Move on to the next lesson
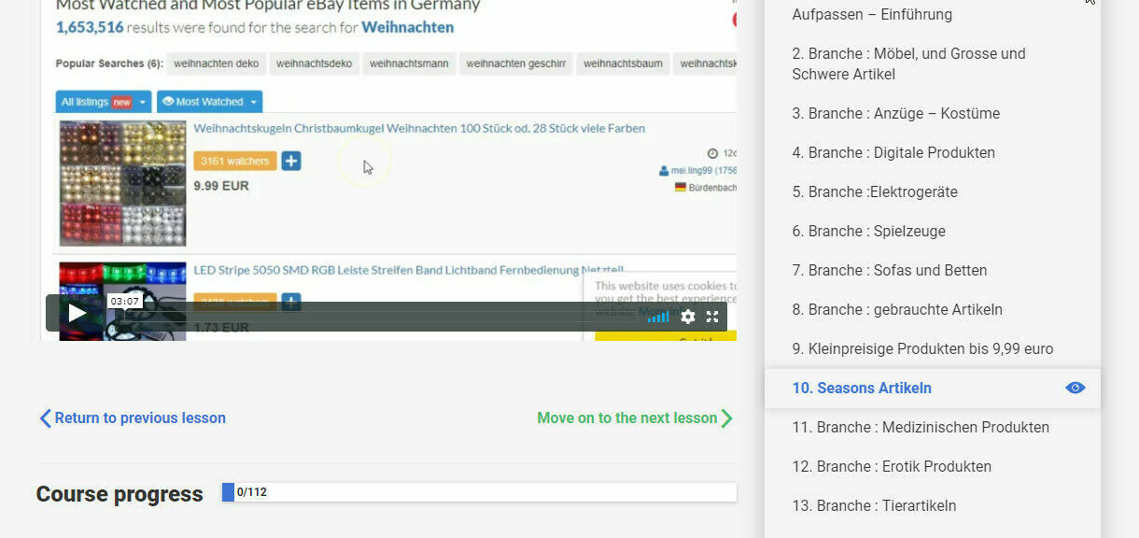 pos(626,418)
